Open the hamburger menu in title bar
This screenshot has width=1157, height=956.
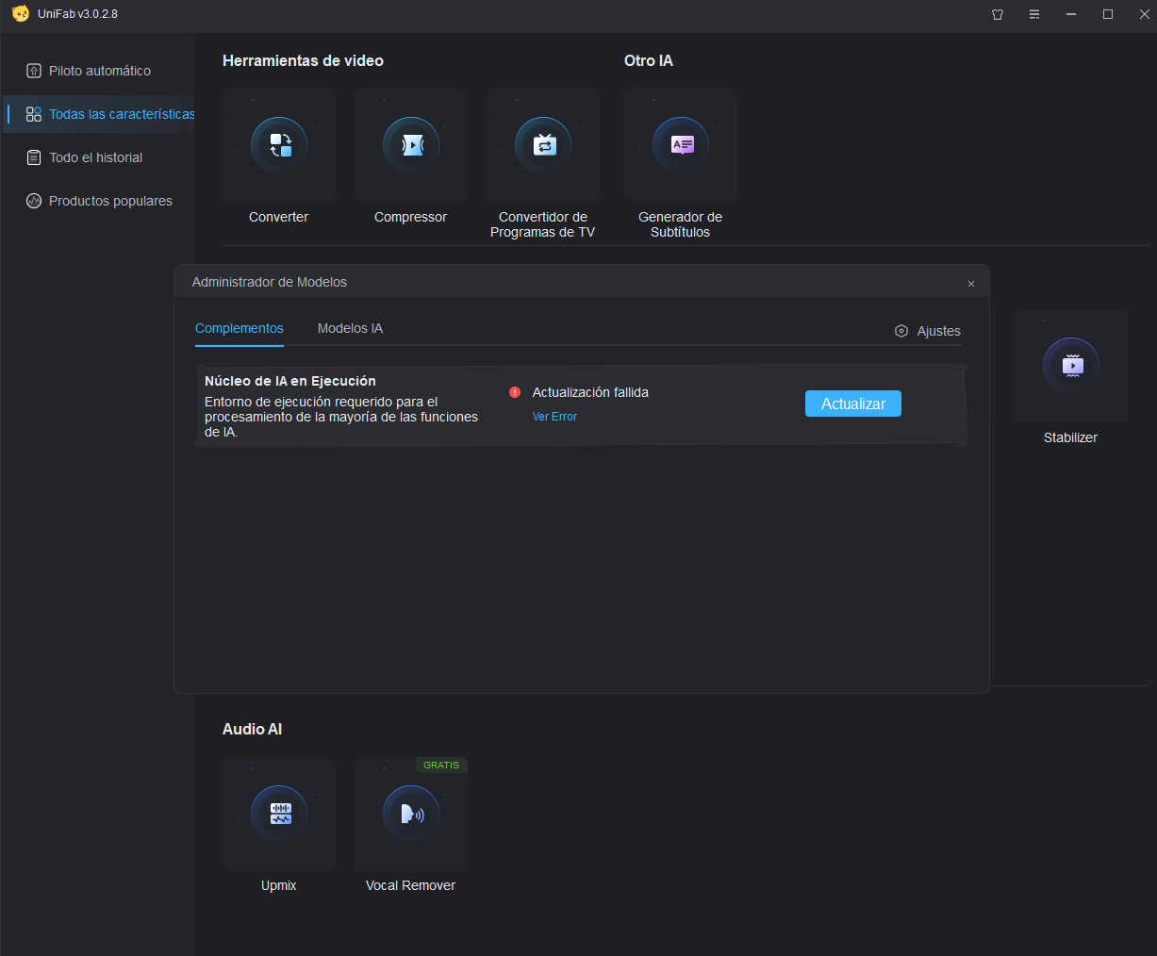(1034, 14)
